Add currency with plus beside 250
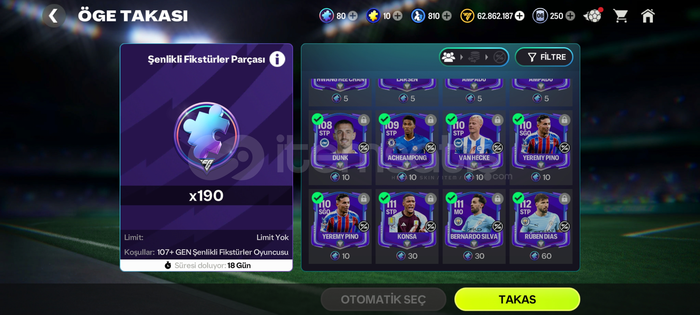 pos(570,16)
